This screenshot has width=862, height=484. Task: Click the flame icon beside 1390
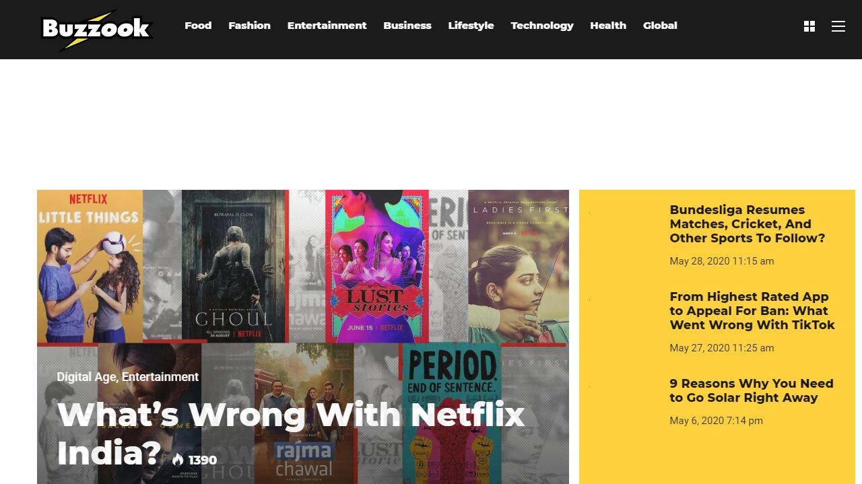178,460
